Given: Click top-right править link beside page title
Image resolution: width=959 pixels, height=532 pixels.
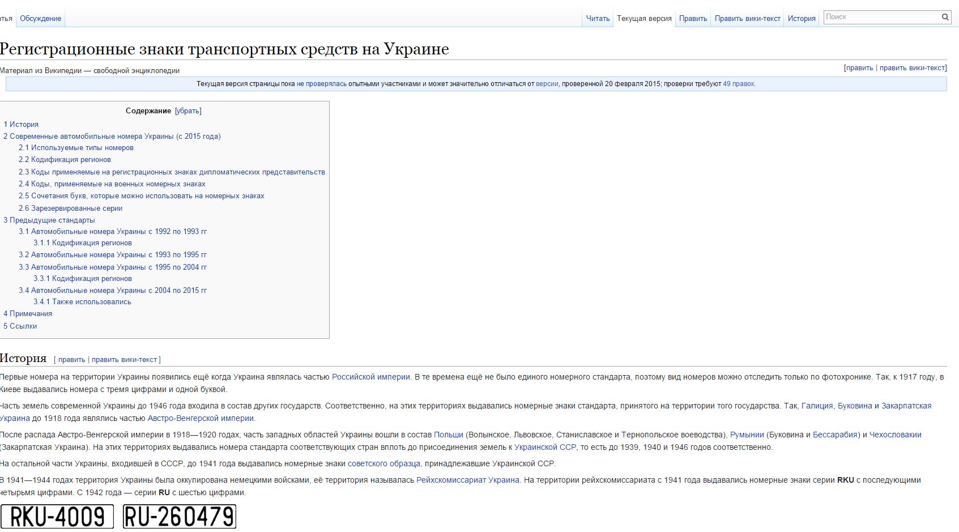Looking at the screenshot, I should [x=859, y=68].
